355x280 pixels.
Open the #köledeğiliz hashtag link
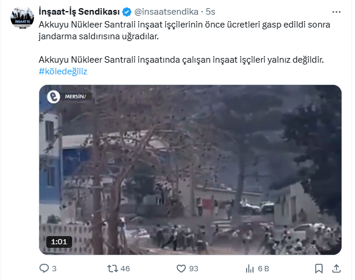pos(63,71)
